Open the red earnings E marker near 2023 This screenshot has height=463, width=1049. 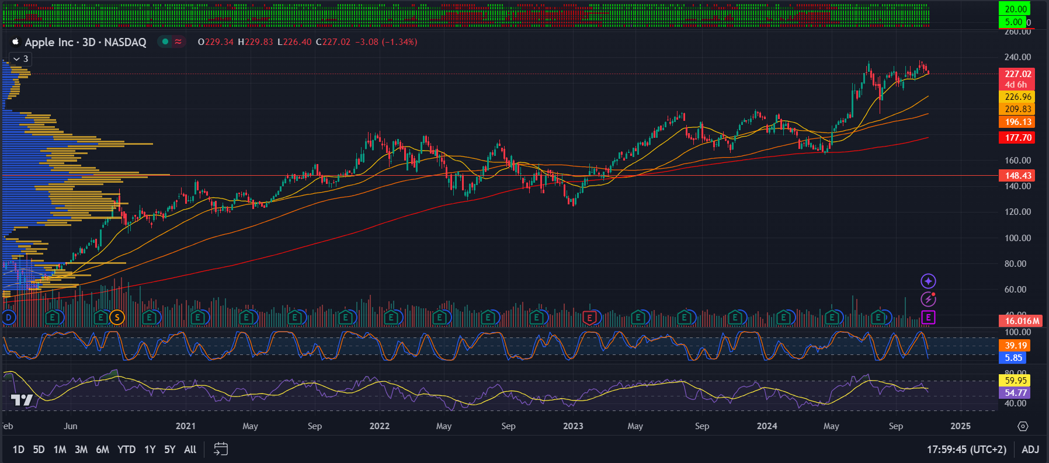tap(590, 318)
